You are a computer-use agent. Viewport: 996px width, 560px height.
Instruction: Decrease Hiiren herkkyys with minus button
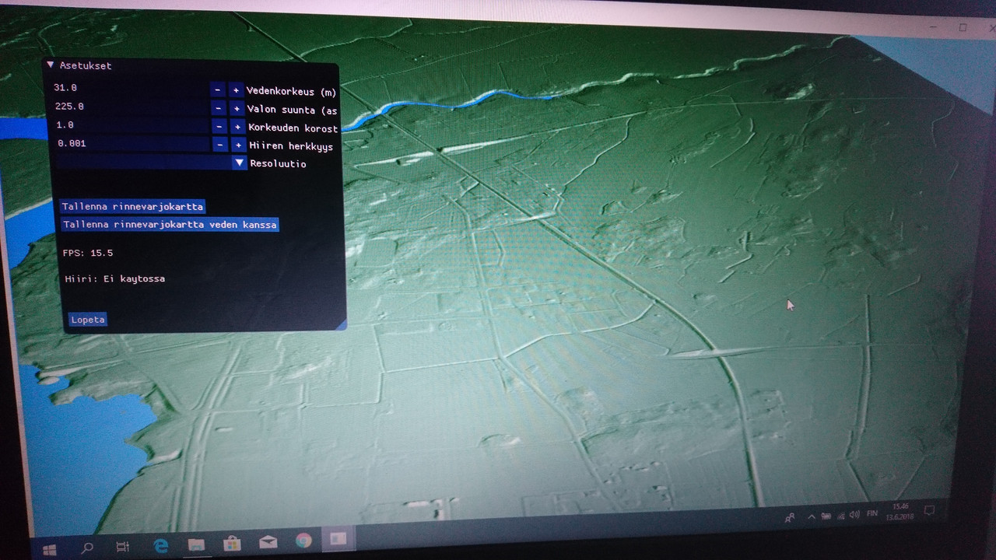[x=220, y=145]
